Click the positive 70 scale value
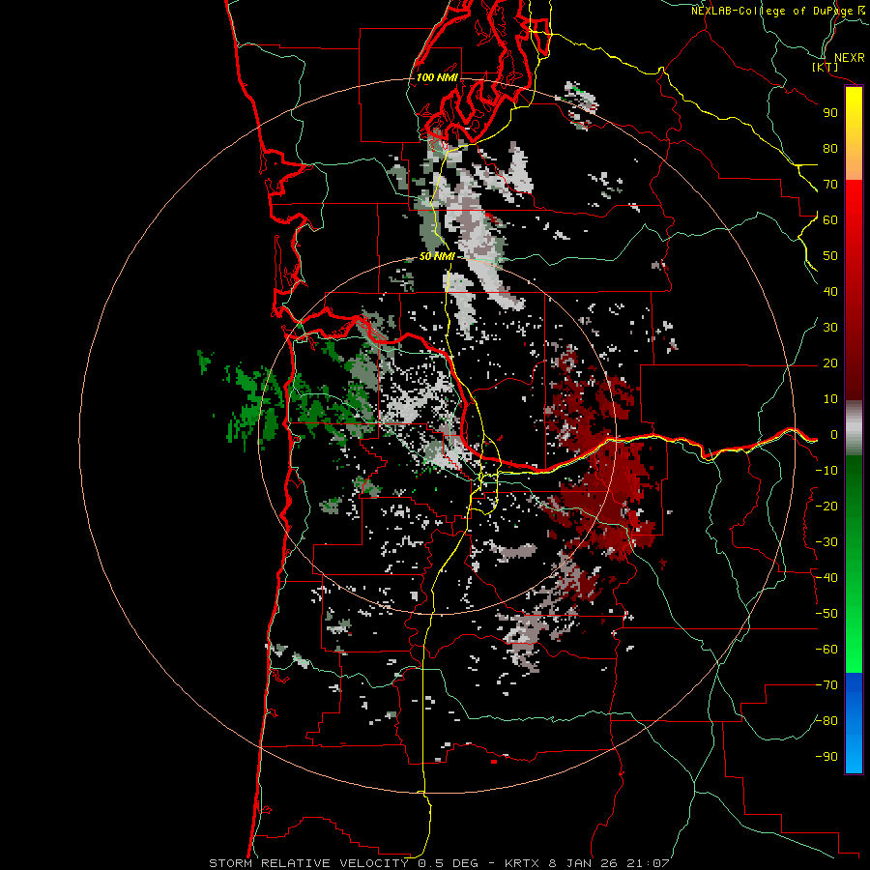Viewport: 870px width, 870px height. (830, 185)
